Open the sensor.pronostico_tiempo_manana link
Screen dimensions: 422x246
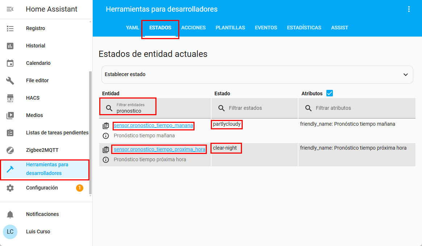pyautogui.click(x=153, y=125)
